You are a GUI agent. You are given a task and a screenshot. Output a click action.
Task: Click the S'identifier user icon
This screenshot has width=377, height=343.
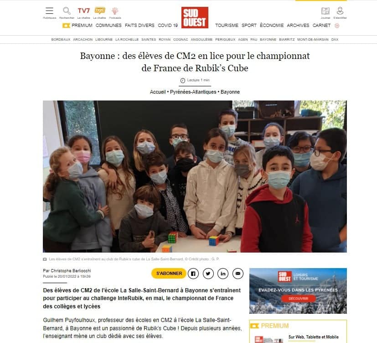340,11
